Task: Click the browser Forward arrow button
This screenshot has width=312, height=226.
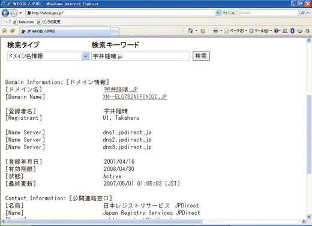Action: (14, 13)
